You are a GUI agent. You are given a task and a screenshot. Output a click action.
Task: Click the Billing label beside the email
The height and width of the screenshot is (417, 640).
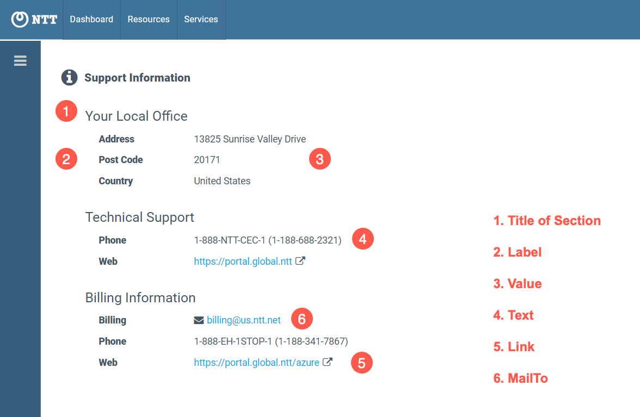pyautogui.click(x=112, y=320)
